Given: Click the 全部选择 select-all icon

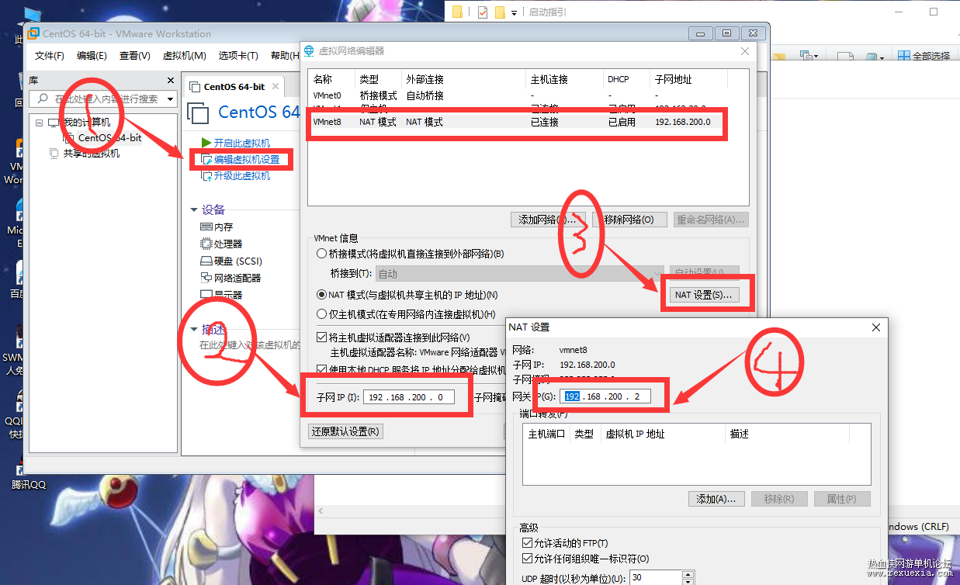Looking at the screenshot, I should click(904, 56).
